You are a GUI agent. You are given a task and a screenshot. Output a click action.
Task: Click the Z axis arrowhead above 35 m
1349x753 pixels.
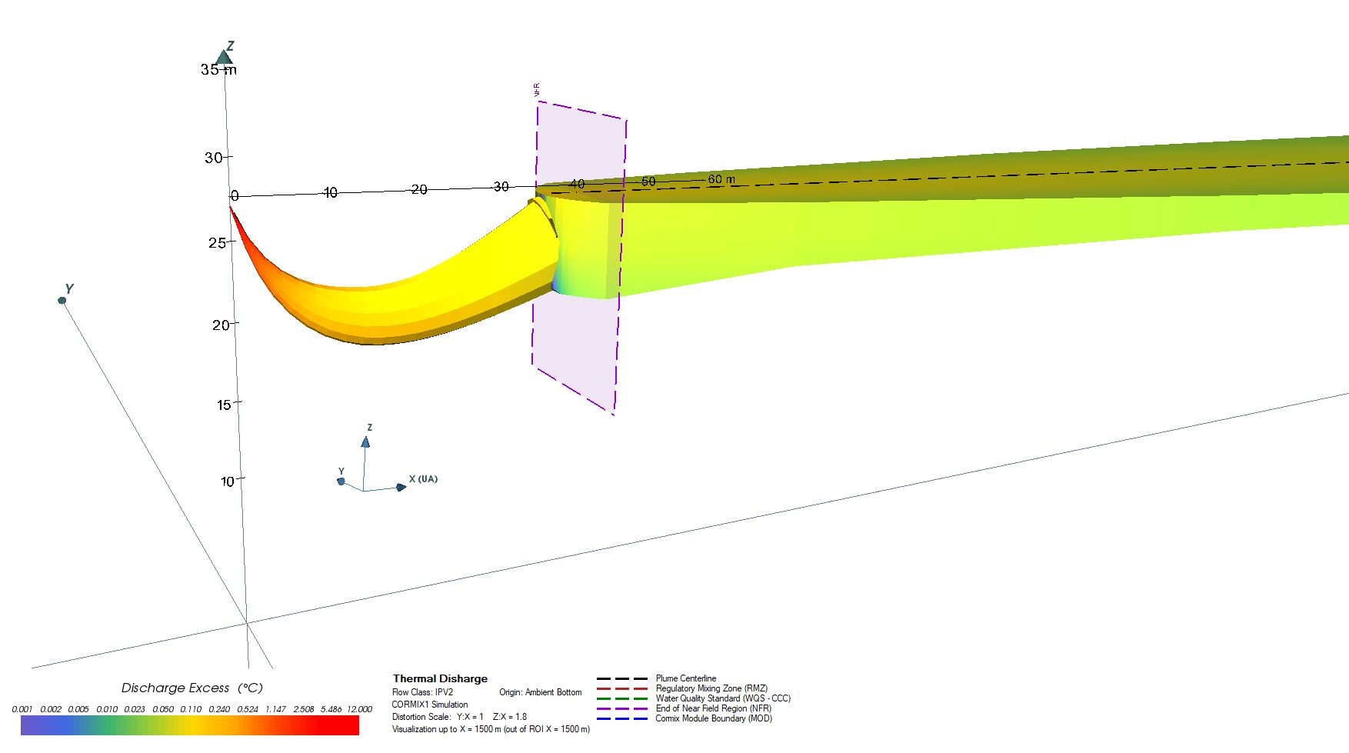pyautogui.click(x=224, y=58)
